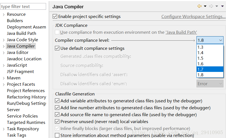Toggle Preserve unused local variables checkbox

(x=57, y=121)
